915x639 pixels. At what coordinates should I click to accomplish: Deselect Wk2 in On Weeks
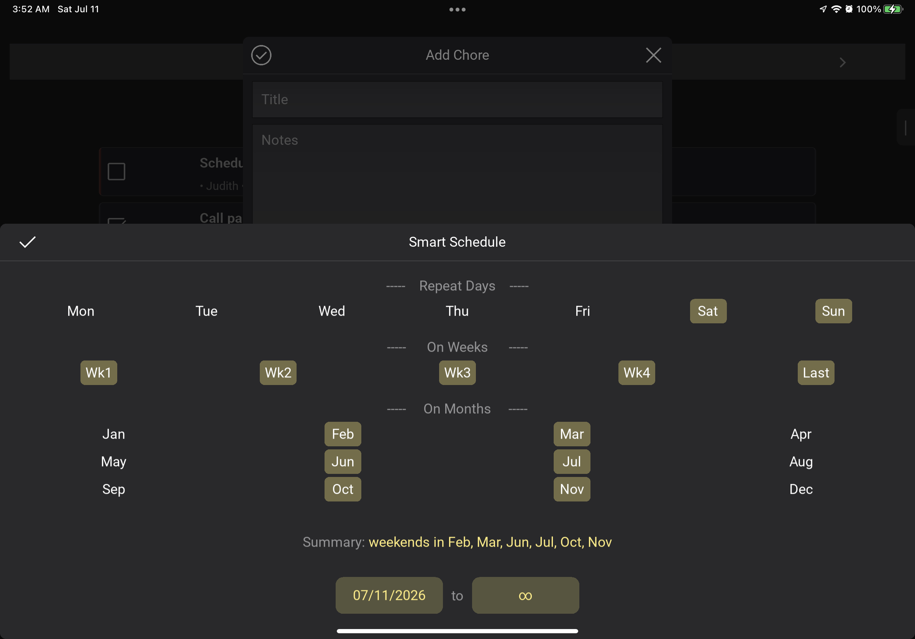(x=278, y=372)
